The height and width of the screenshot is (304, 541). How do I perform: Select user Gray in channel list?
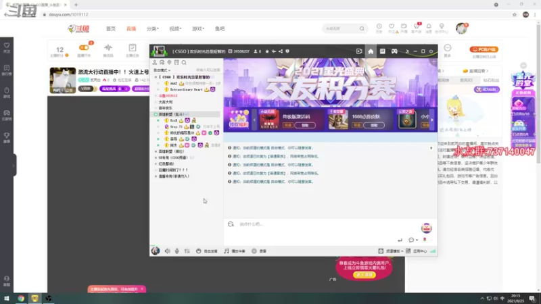point(176,127)
